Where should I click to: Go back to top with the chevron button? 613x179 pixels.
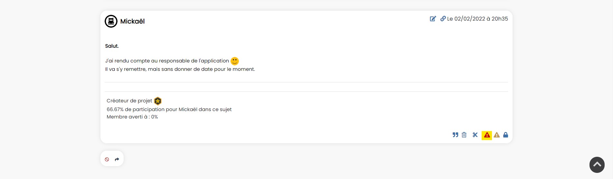pos(597,165)
